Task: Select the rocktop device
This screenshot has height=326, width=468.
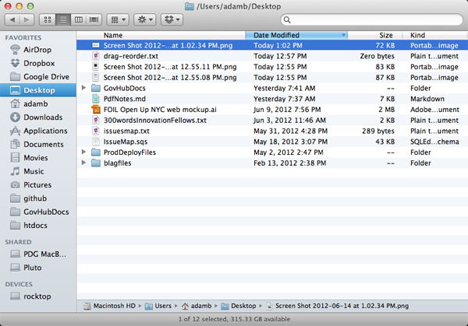Action: [x=38, y=296]
